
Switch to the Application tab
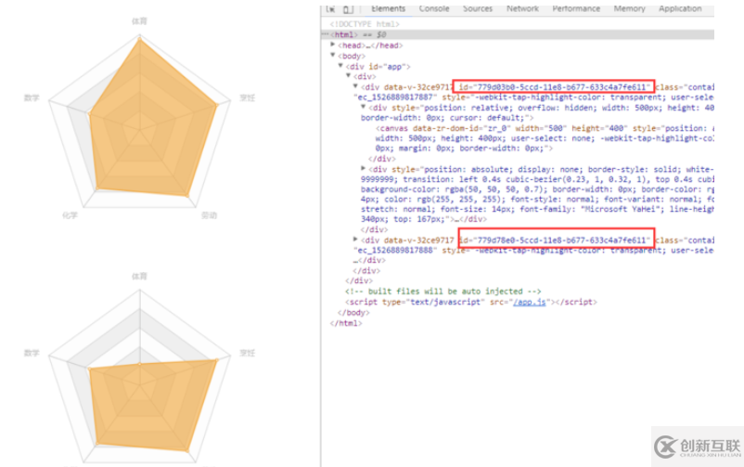[x=680, y=8]
